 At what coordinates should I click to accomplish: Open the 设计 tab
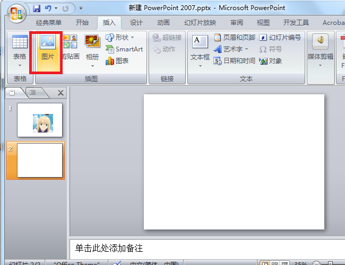[x=136, y=22]
